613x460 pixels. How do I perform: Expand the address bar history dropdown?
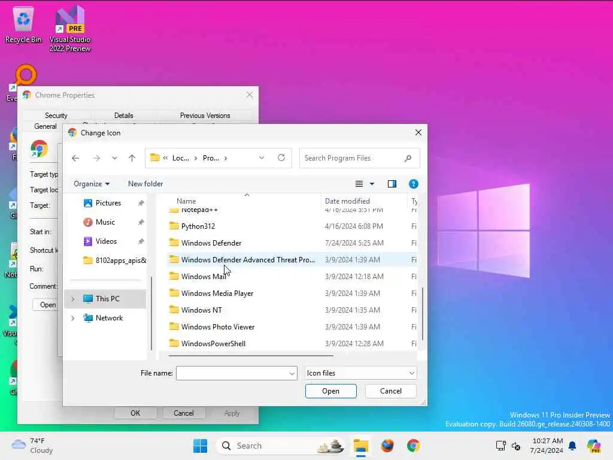pyautogui.click(x=262, y=158)
